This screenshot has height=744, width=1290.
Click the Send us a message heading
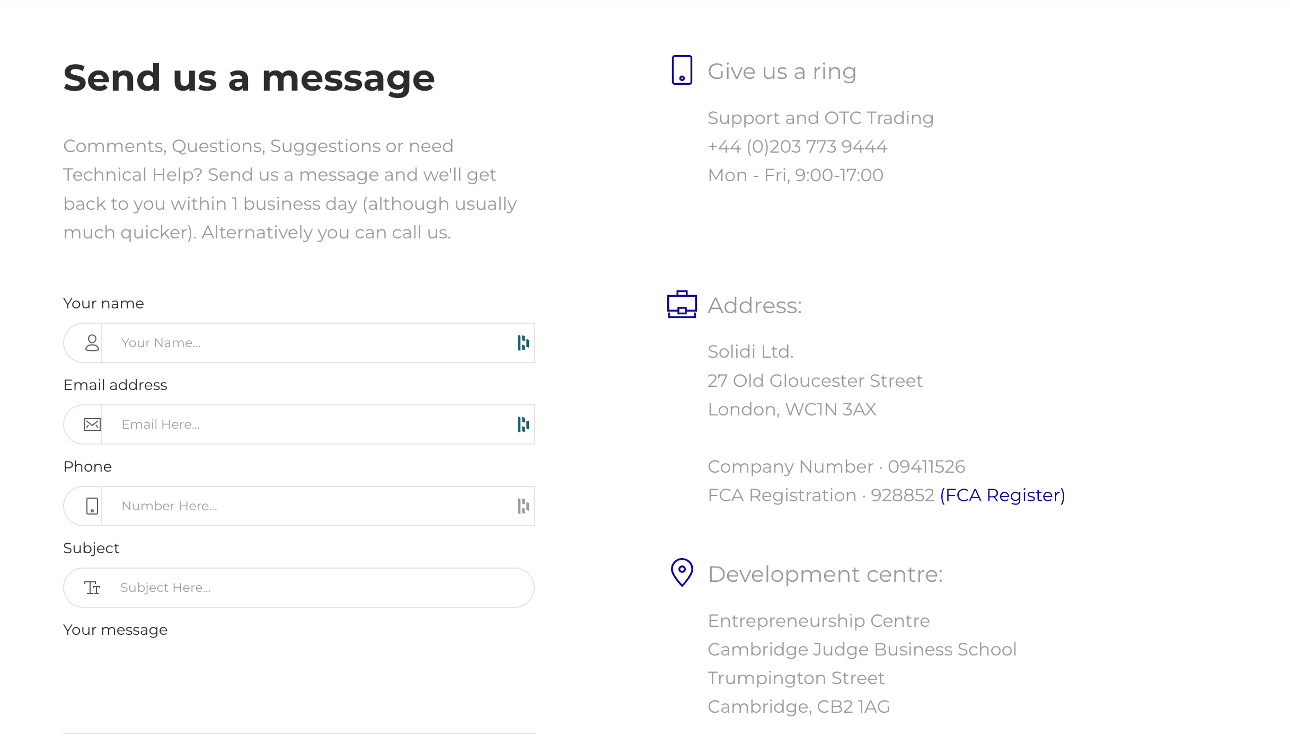click(249, 78)
